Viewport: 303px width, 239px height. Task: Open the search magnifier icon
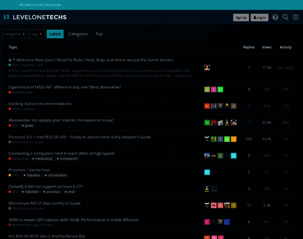(x=285, y=18)
